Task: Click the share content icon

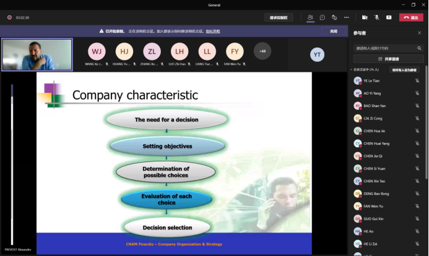Action: pyautogui.click(x=389, y=17)
